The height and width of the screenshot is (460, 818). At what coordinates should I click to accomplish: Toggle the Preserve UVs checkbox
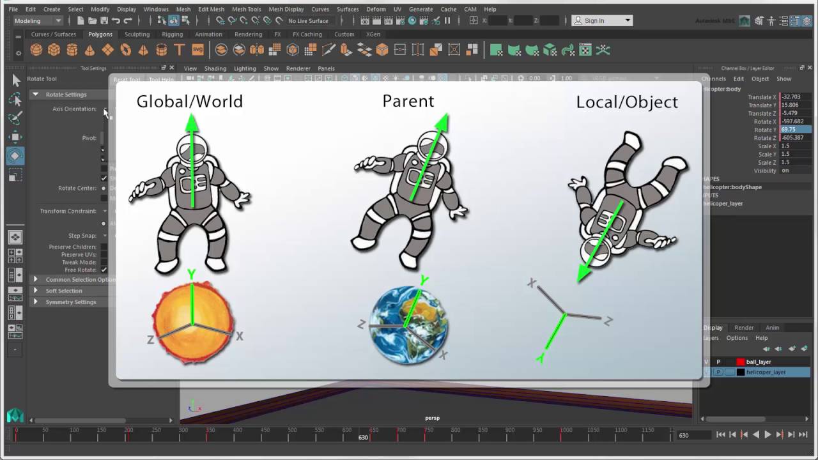click(104, 254)
